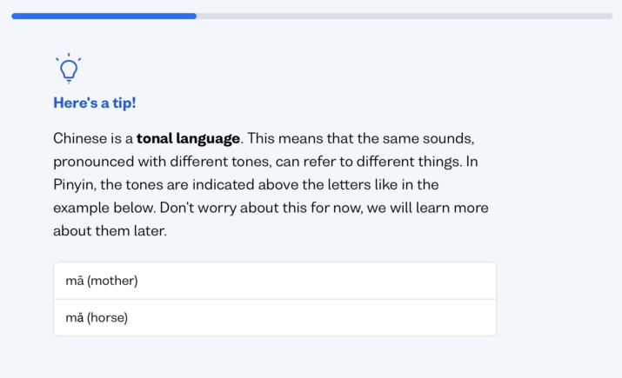Image resolution: width=622 pixels, height=378 pixels.
Task: Click the blue filled portion of progress bar
Action: pos(104,17)
